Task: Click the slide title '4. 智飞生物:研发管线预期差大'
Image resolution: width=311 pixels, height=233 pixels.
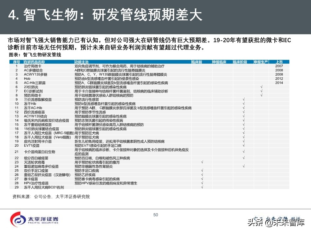Action: (x=105, y=15)
